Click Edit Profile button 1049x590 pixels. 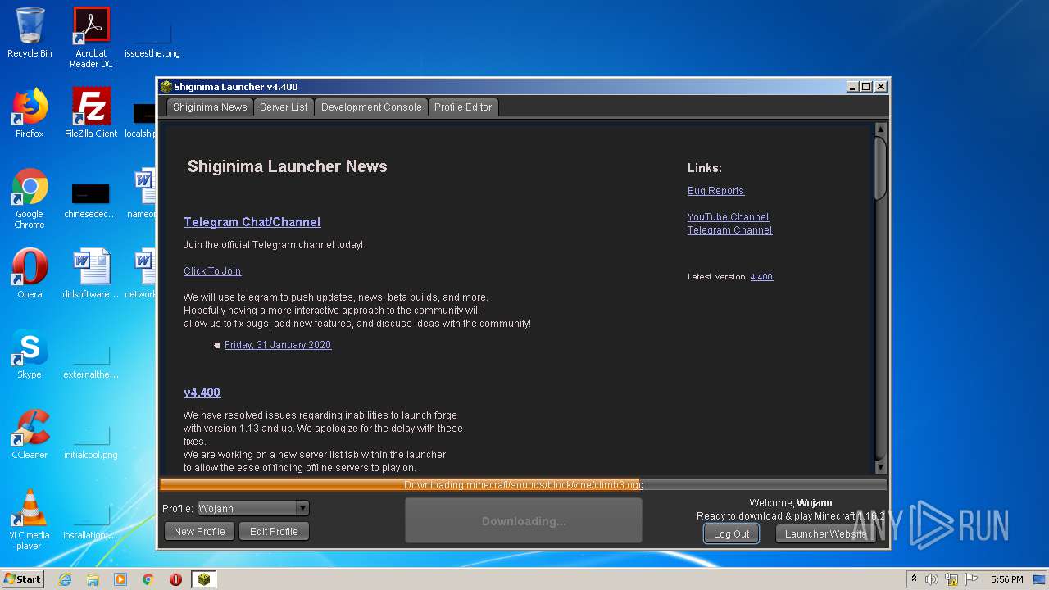(274, 532)
